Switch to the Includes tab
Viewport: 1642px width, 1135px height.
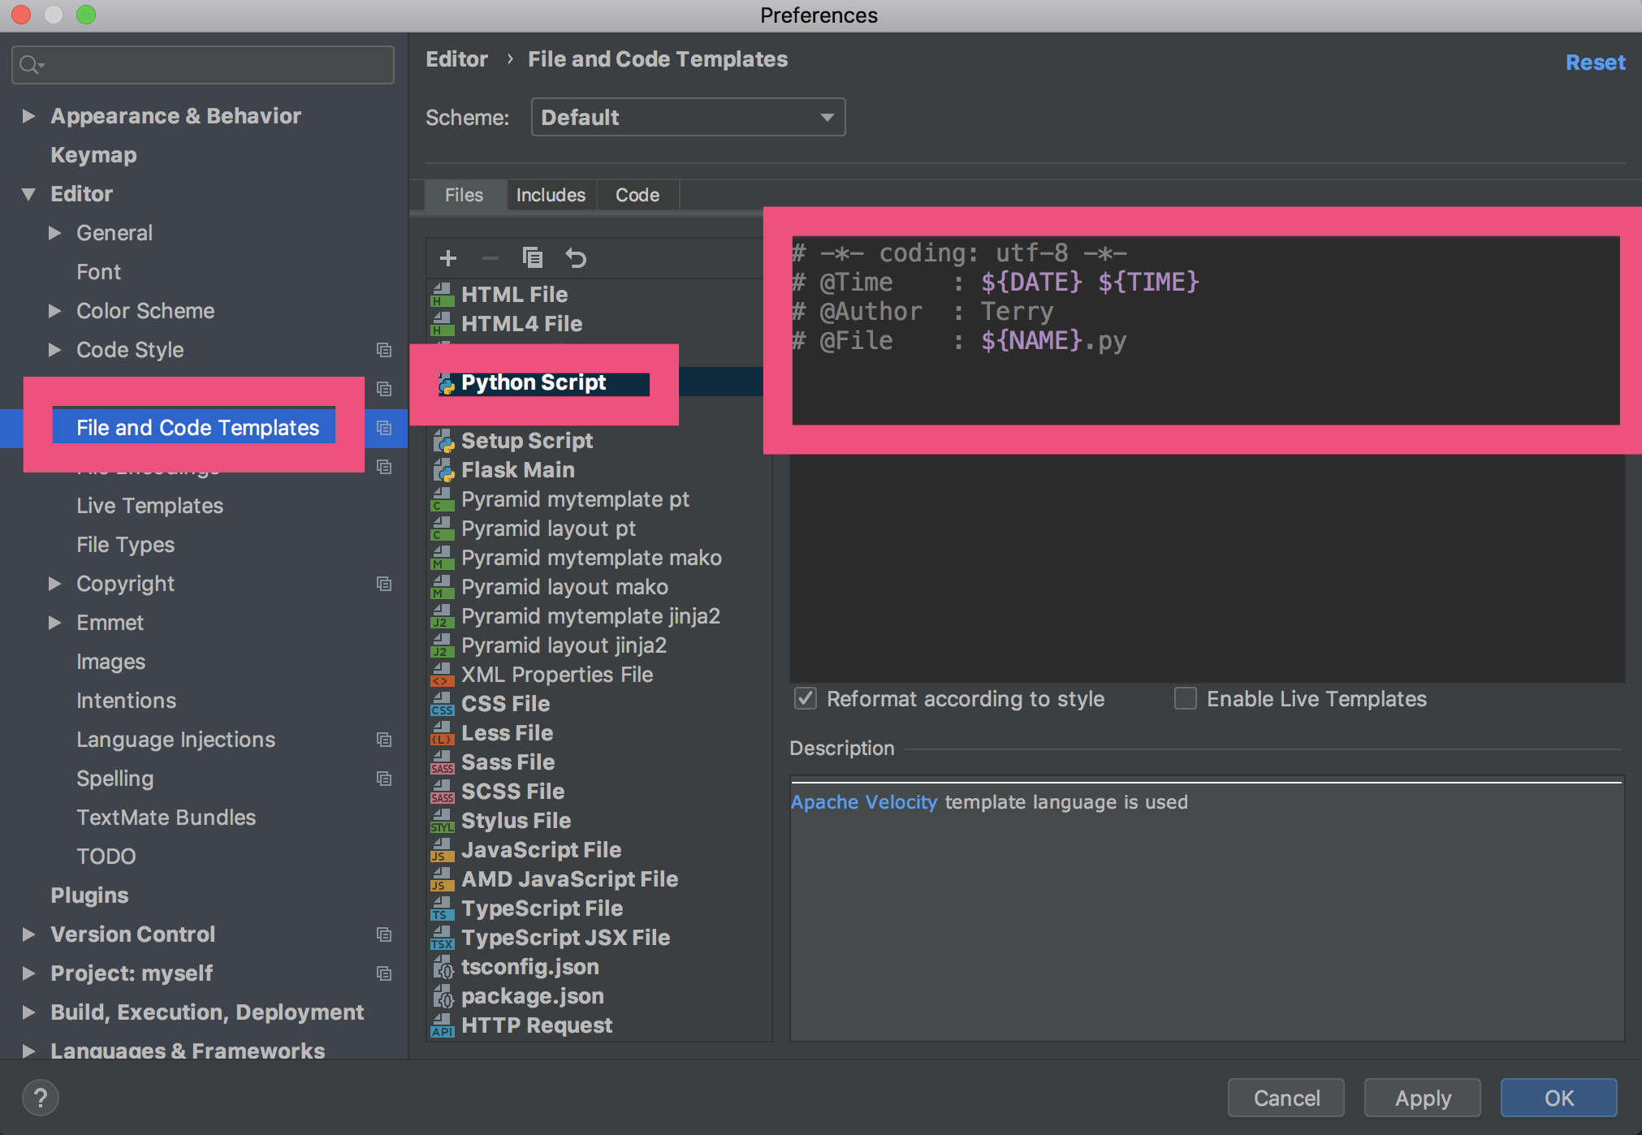551,195
